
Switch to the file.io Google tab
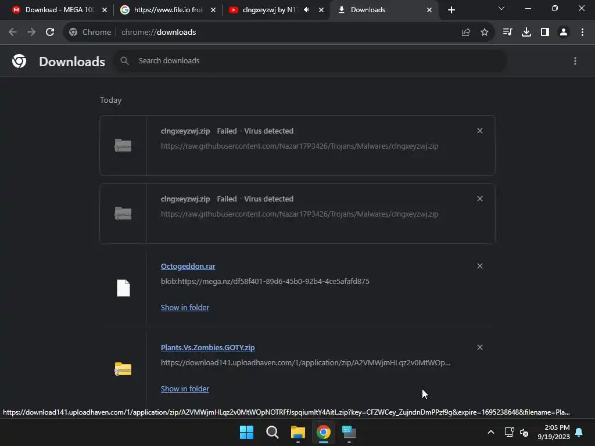click(x=168, y=10)
